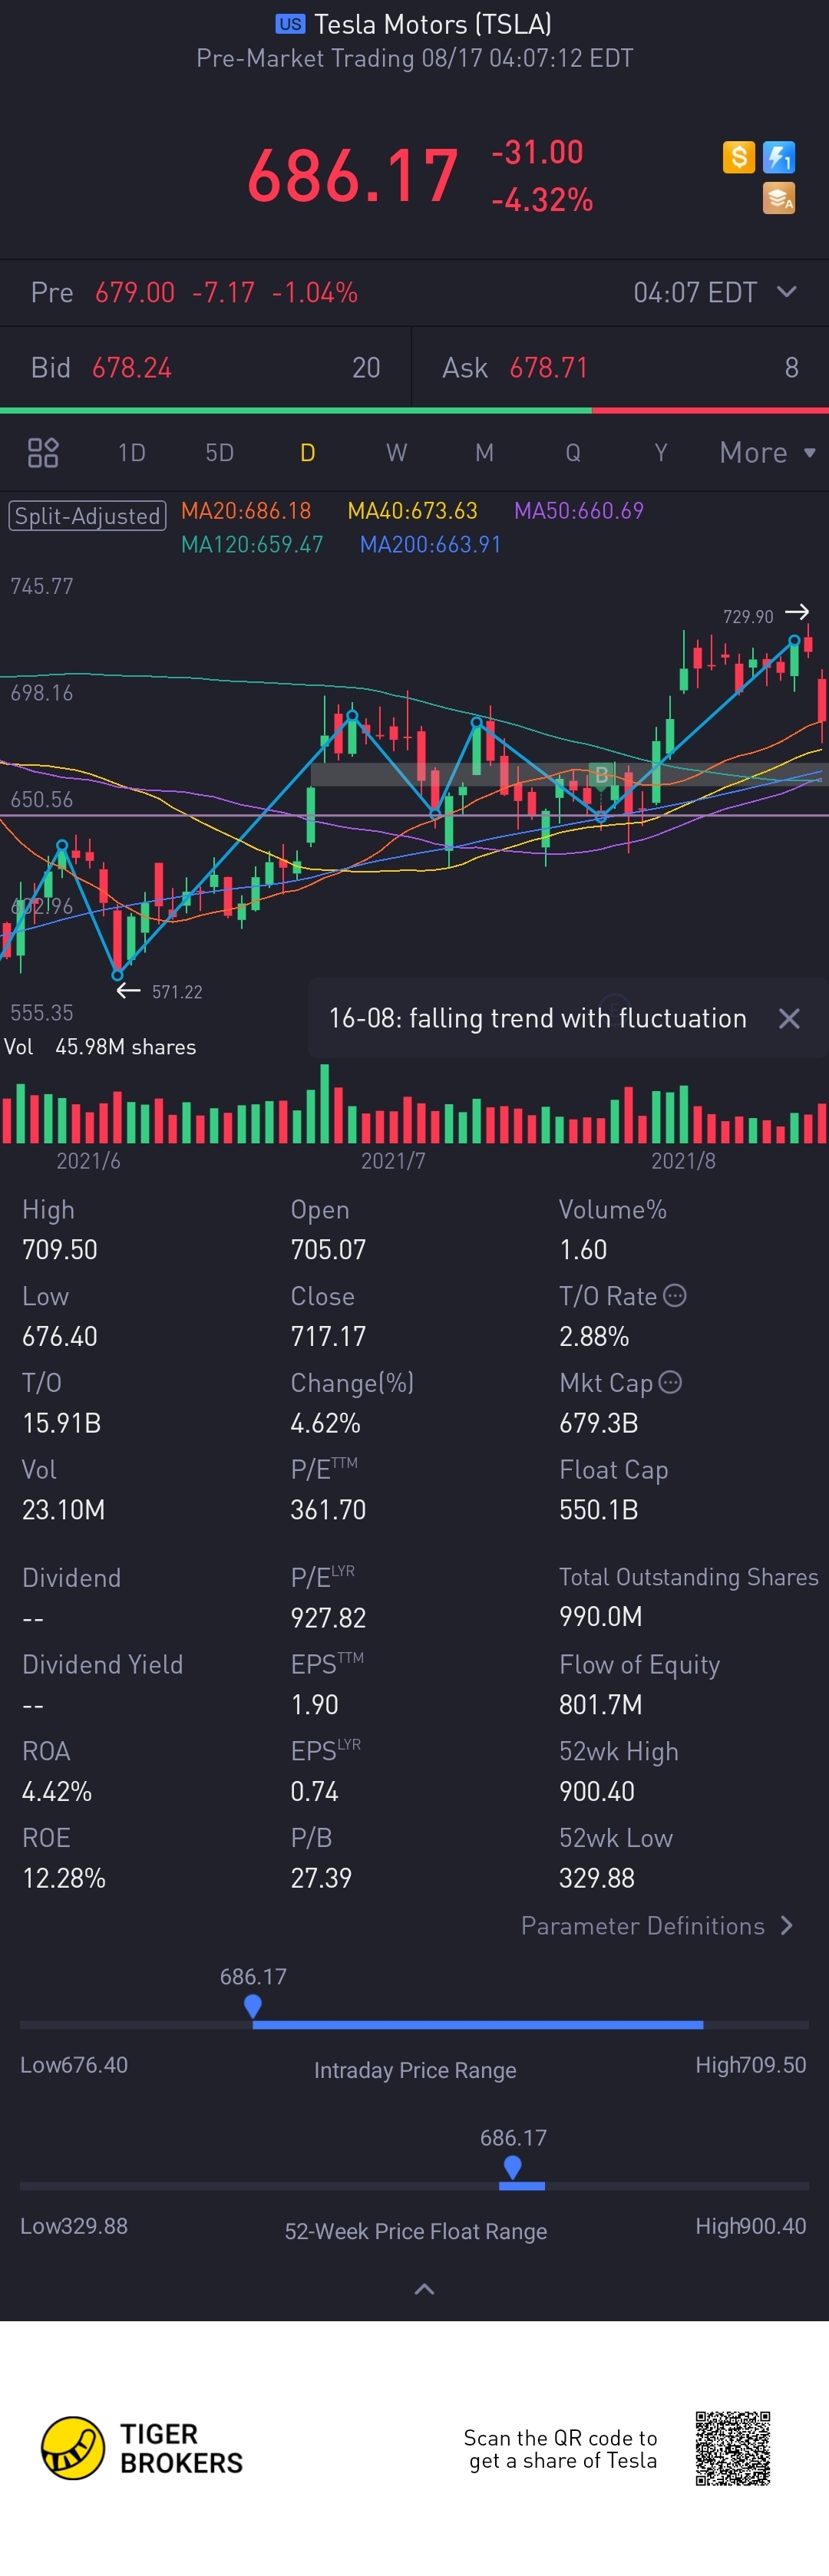Image resolution: width=829 pixels, height=2576 pixels.
Task: Tap the MA50:660.69 indicator label
Action: pyautogui.click(x=579, y=511)
